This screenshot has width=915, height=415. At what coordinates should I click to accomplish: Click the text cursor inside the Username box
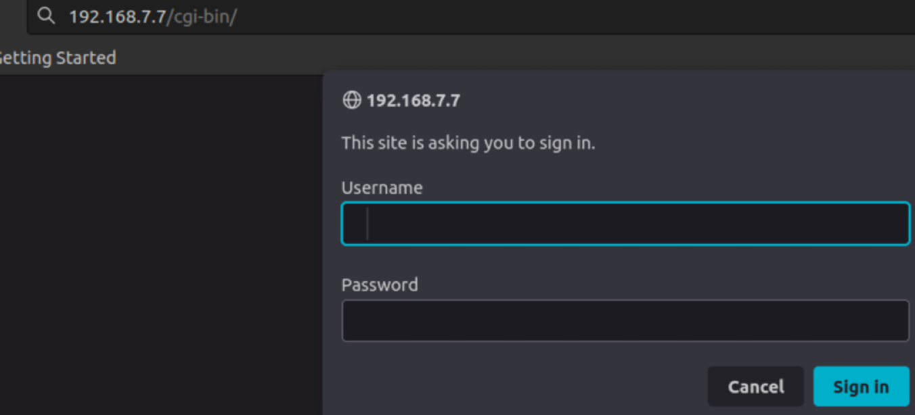click(x=367, y=224)
